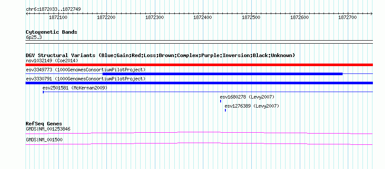Click the small blue esv1680278 variant mark
Screen dimensions: 385x169
[221, 101]
